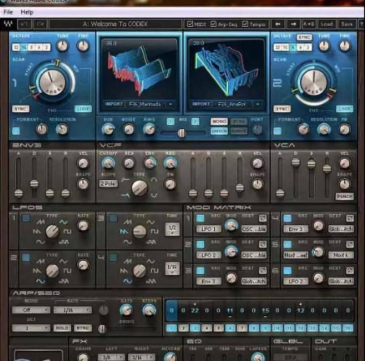Click the corner icon on Mod Matrix slot 3

click(x=263, y=271)
